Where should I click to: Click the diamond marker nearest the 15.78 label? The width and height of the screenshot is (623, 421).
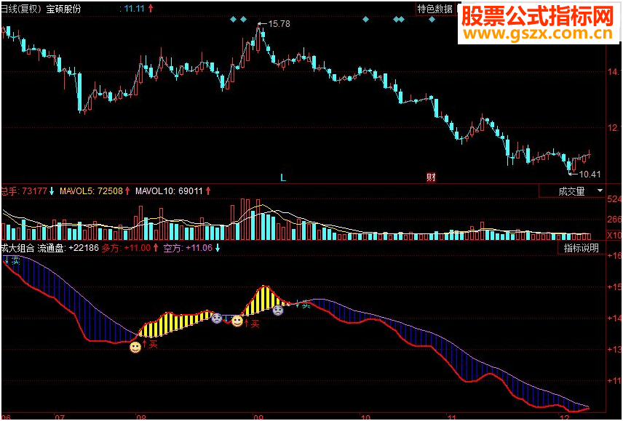pos(244,19)
